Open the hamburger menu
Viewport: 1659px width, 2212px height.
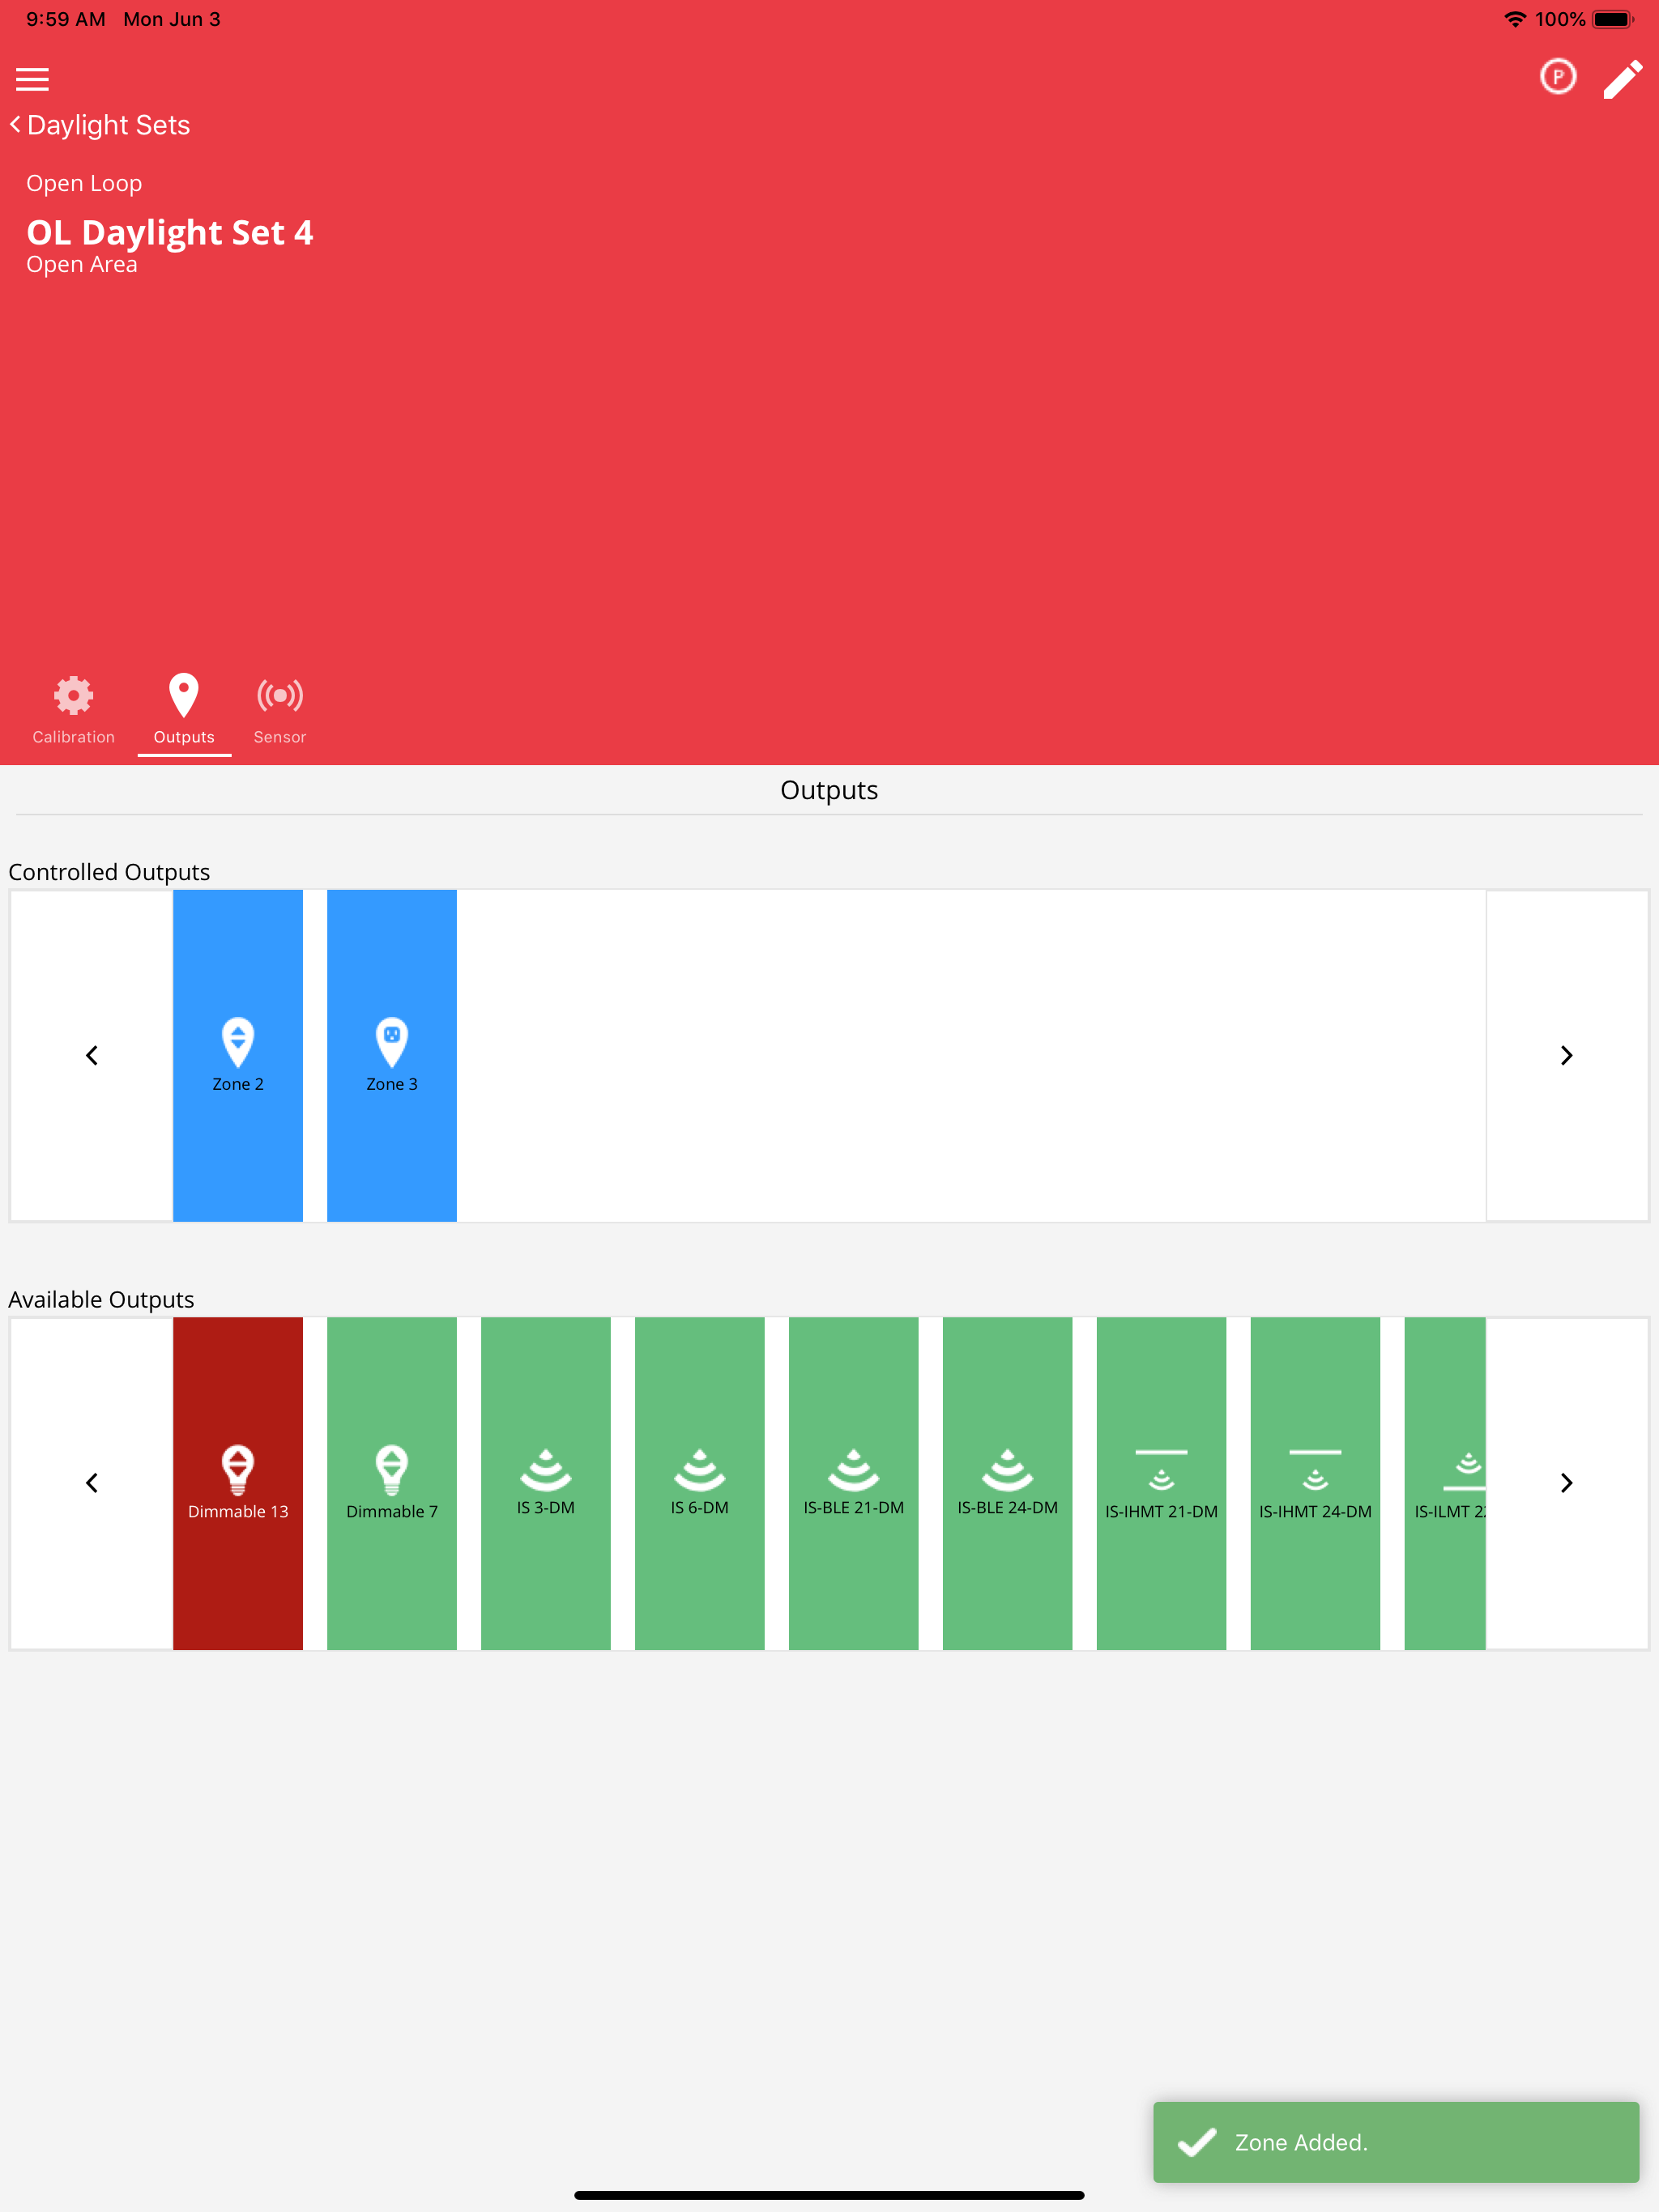32,78
